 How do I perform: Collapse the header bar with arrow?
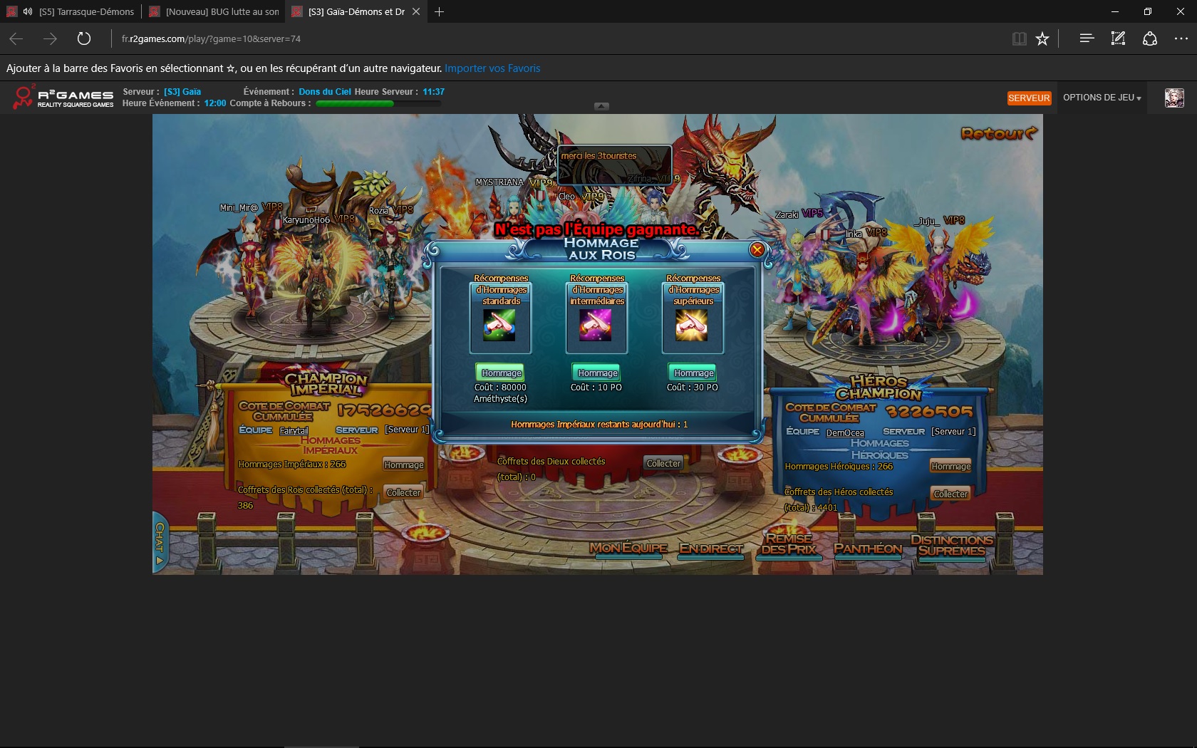coord(601,106)
